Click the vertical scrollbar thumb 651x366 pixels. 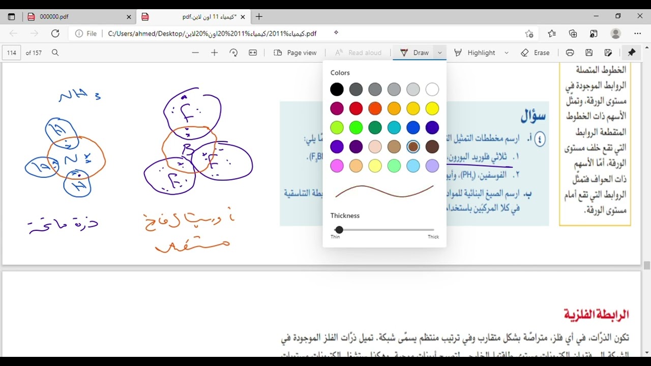pos(647,265)
